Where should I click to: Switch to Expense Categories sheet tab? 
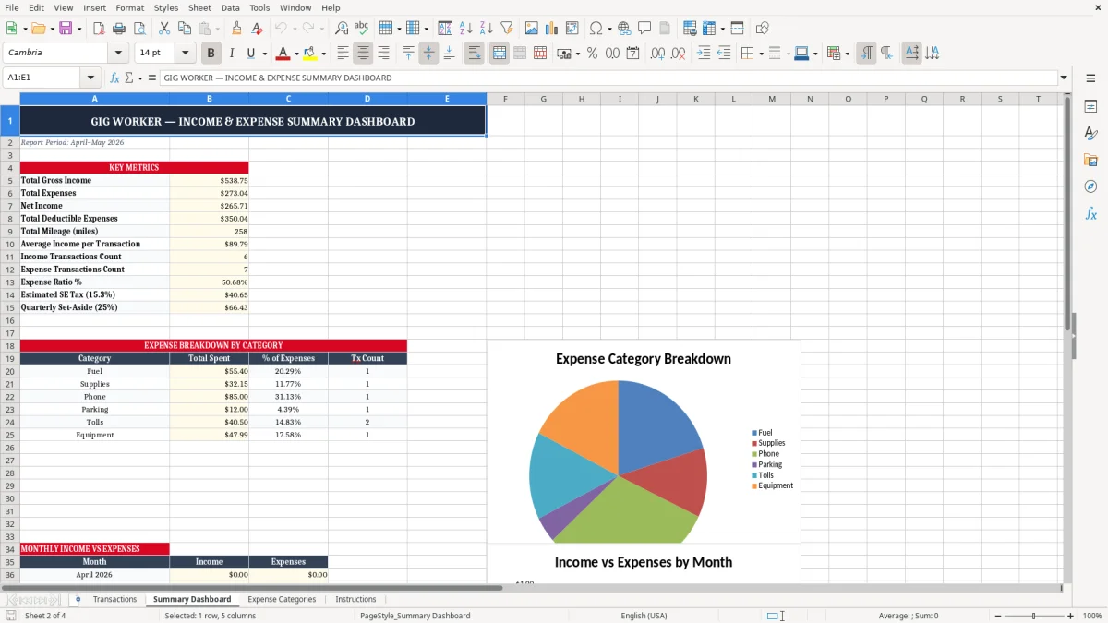click(282, 599)
